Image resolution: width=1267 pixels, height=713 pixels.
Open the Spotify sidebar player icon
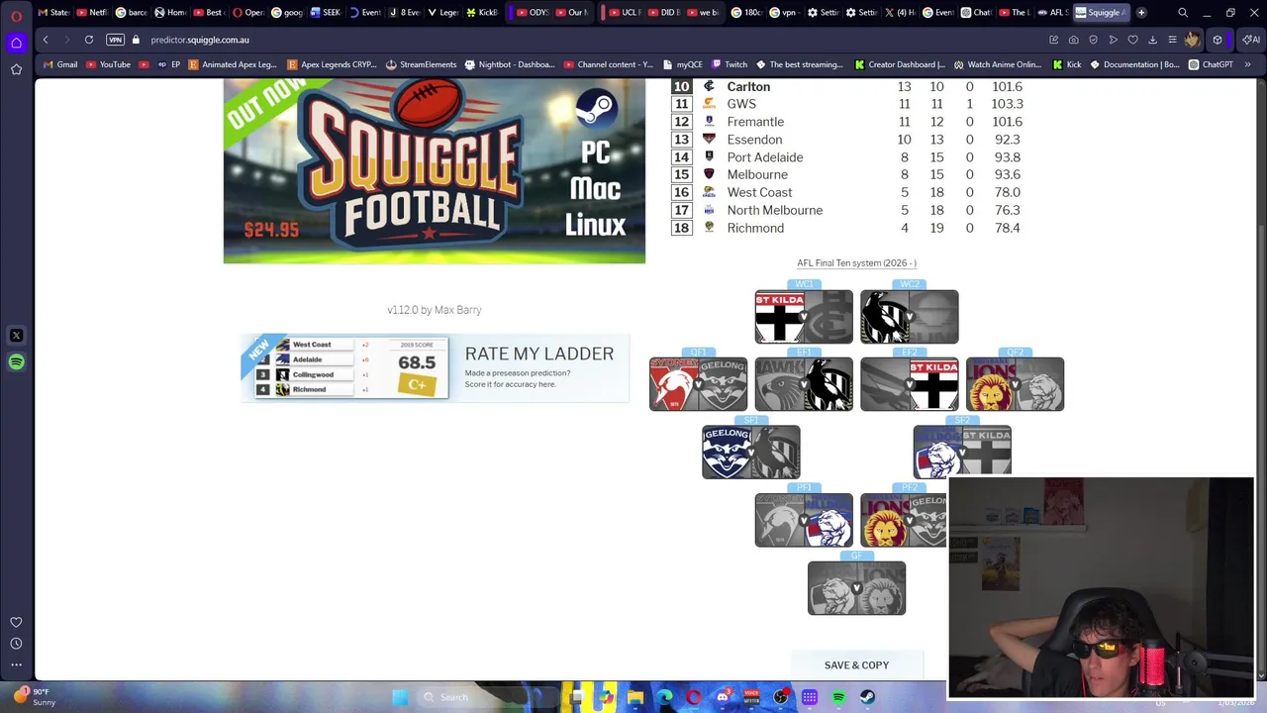pyautogui.click(x=16, y=362)
